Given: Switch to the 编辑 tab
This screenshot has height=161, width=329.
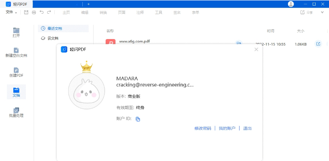Looking at the screenshot, I should point(85,12).
